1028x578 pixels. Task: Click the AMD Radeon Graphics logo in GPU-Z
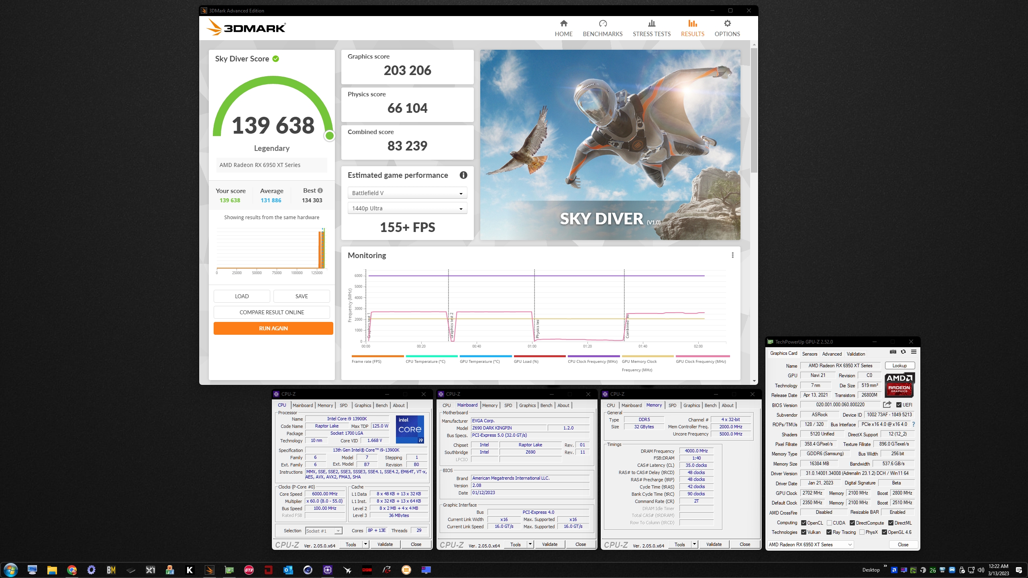[899, 385]
